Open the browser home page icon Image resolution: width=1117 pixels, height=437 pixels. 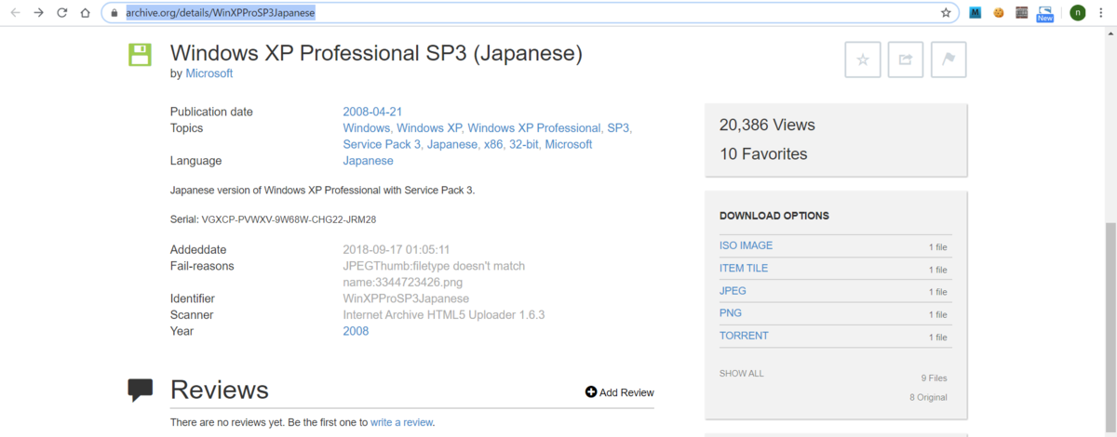(86, 13)
